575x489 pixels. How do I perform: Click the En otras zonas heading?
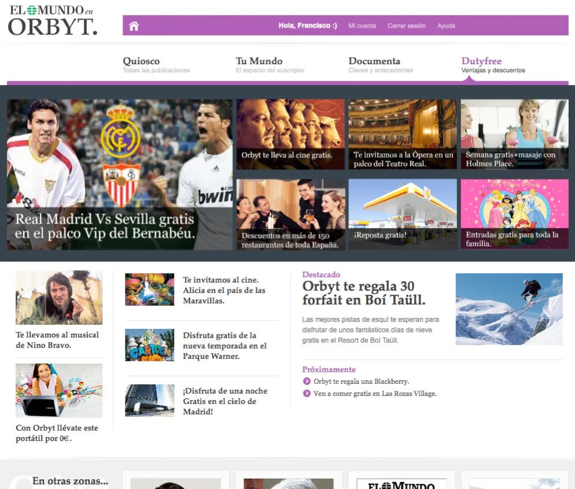coord(70,481)
